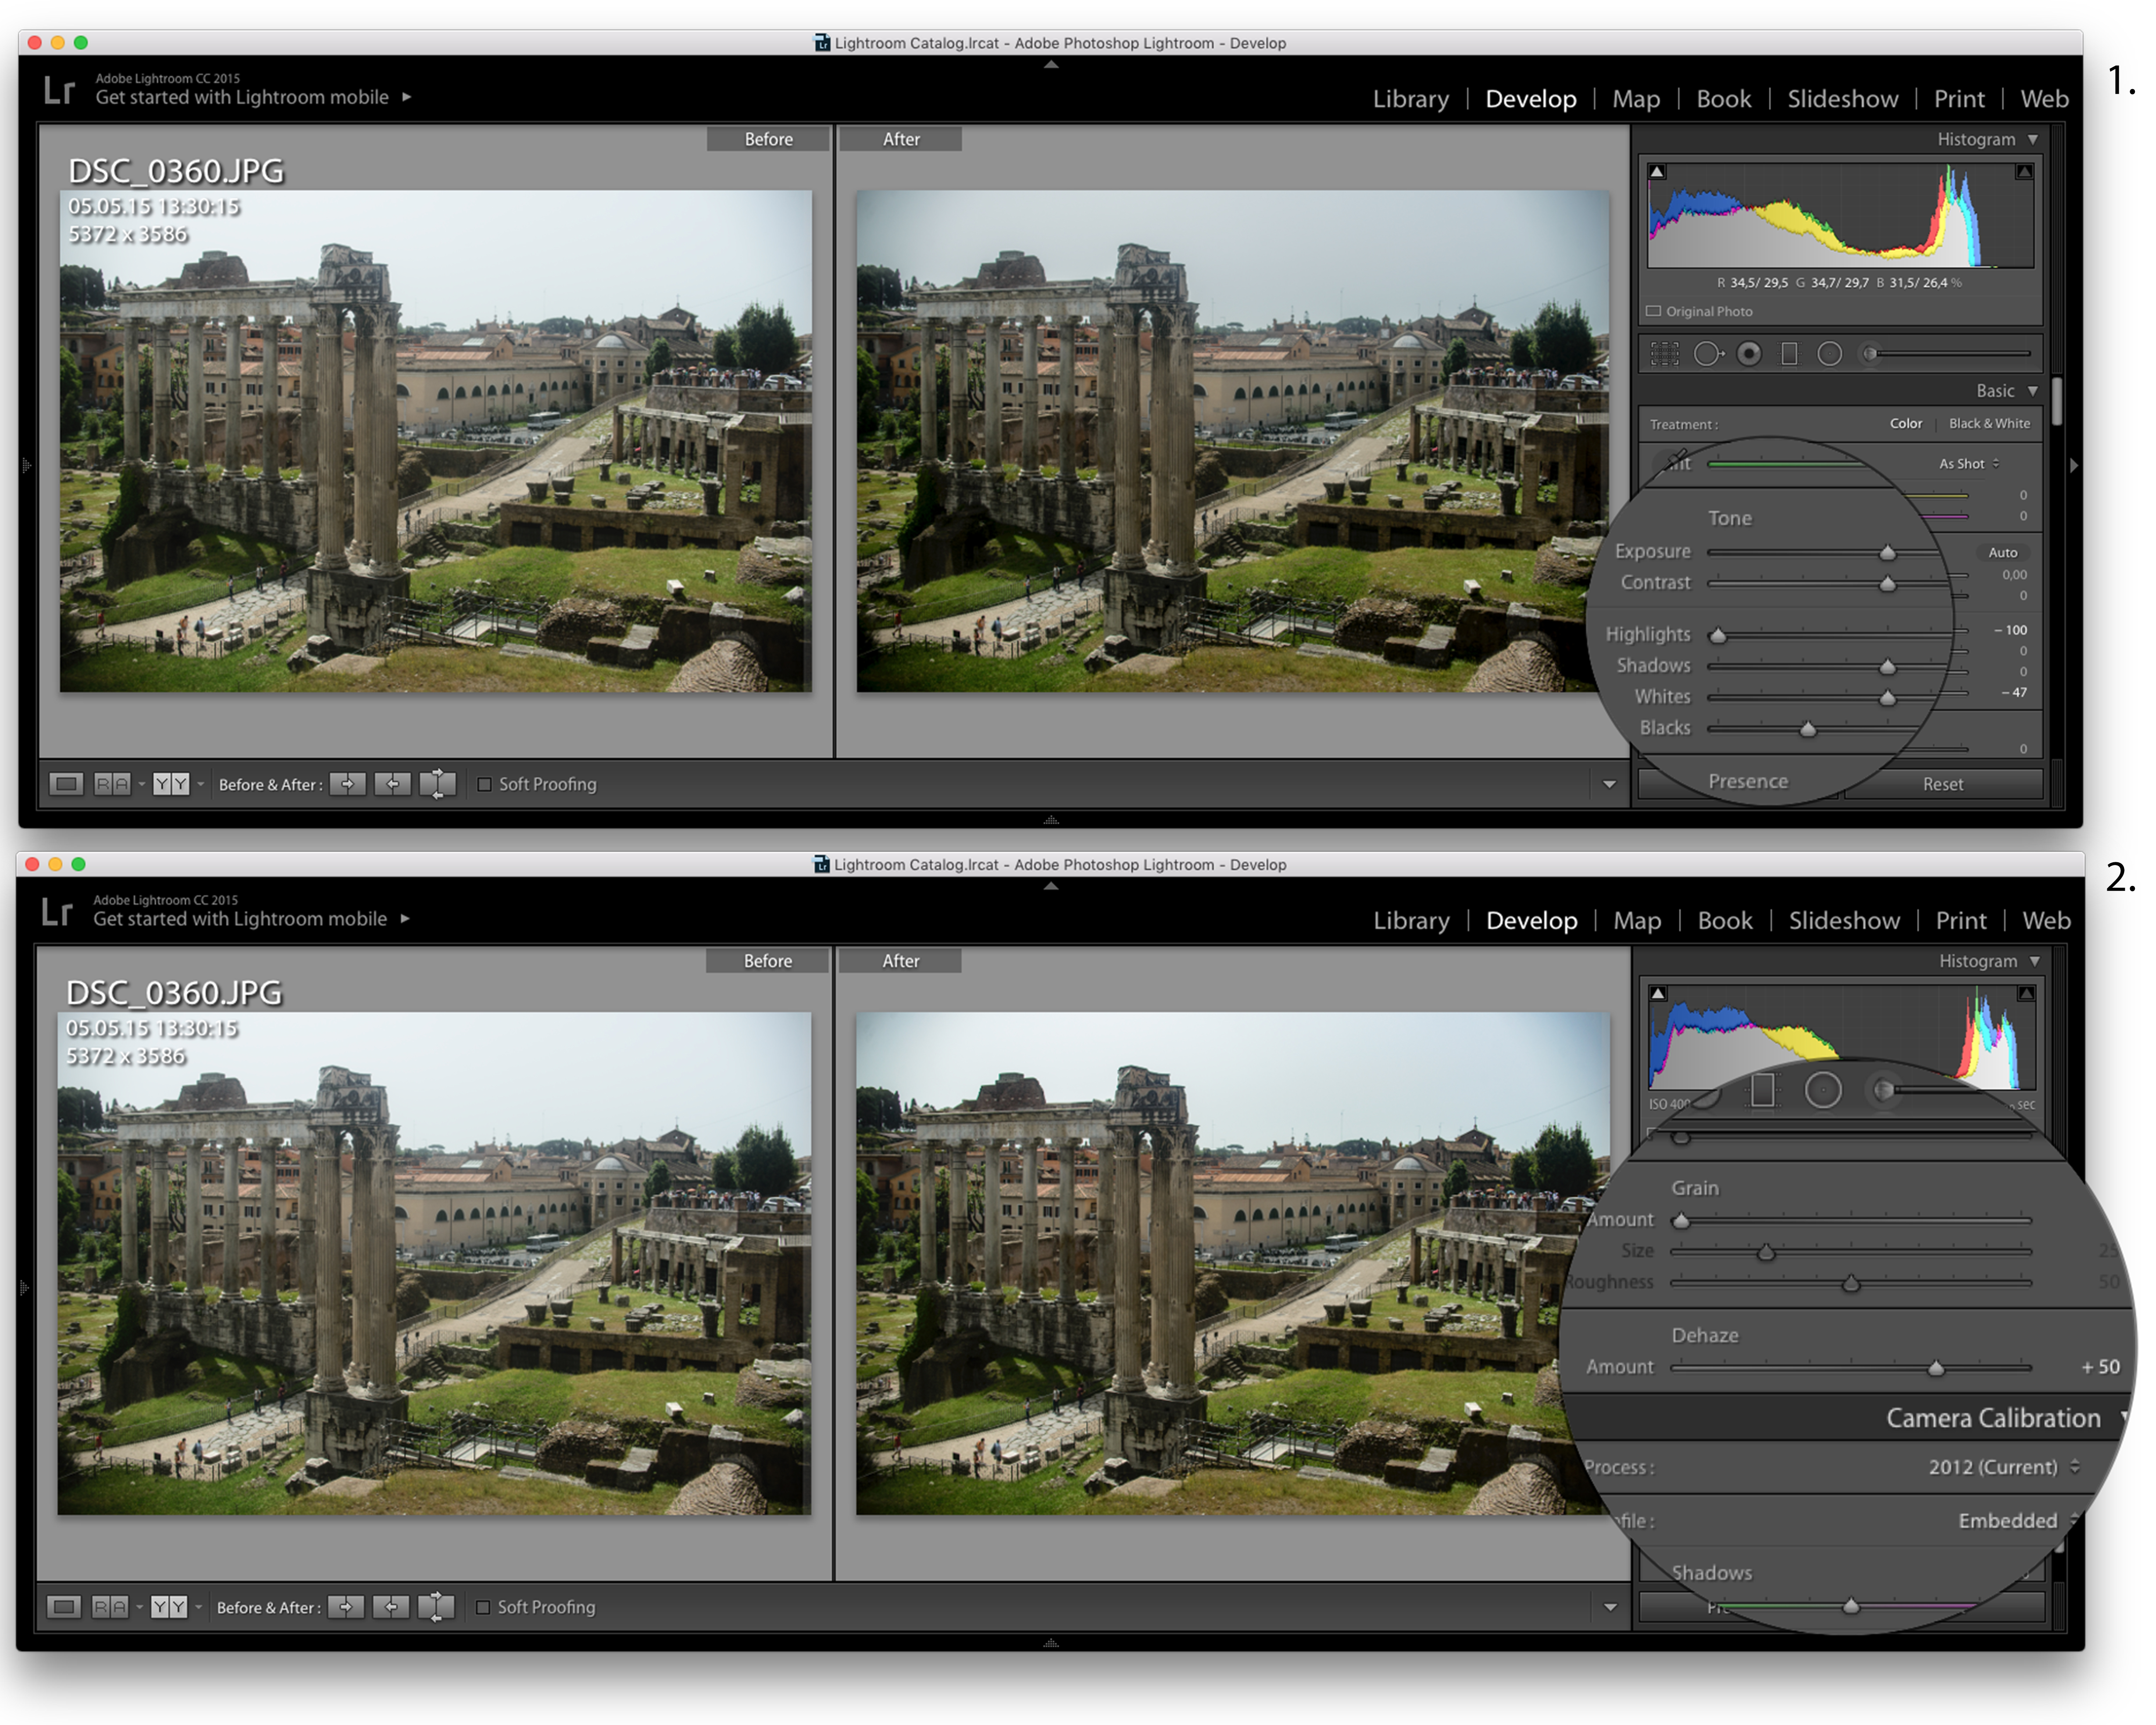Open Slideshow module in upper window
Image resolution: width=2156 pixels, height=1725 pixels.
tap(1842, 99)
